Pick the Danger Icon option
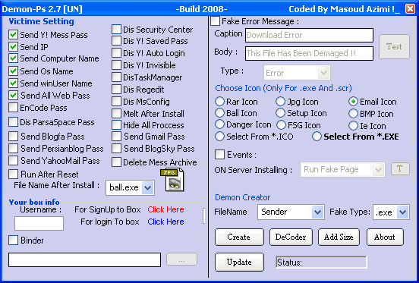This screenshot has width=419, height=283. [x=219, y=124]
